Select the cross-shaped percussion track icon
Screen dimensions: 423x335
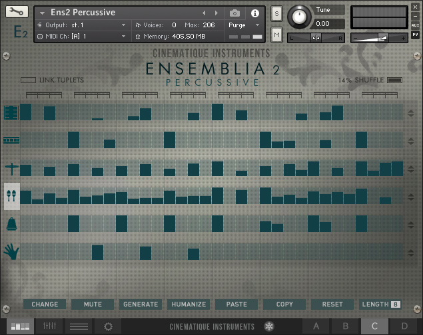[11, 169]
